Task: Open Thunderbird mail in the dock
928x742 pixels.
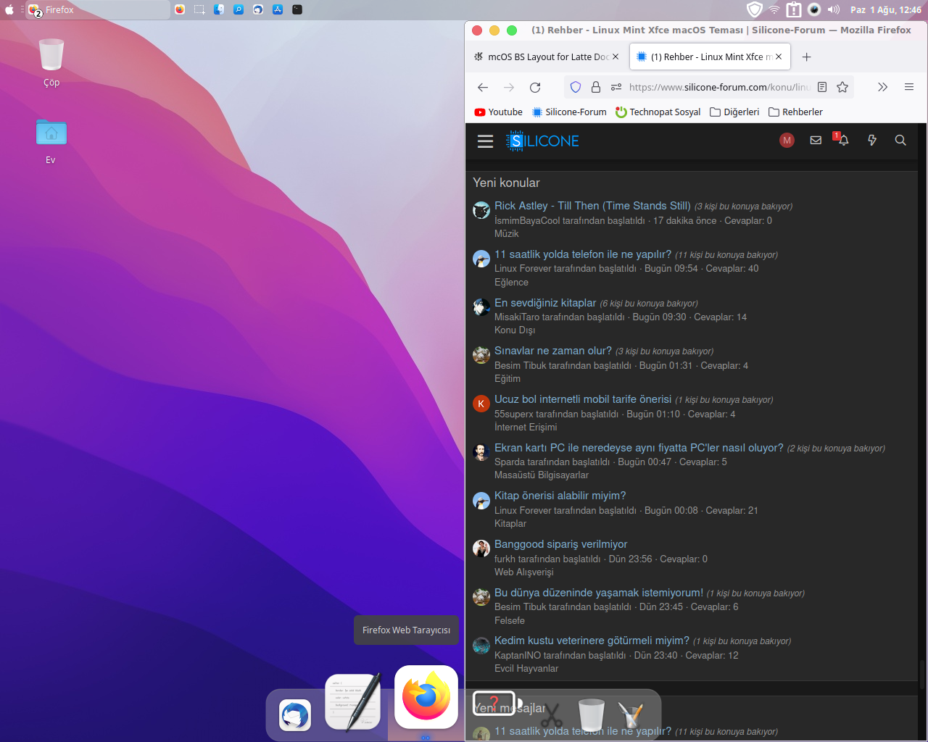Action: coord(295,715)
